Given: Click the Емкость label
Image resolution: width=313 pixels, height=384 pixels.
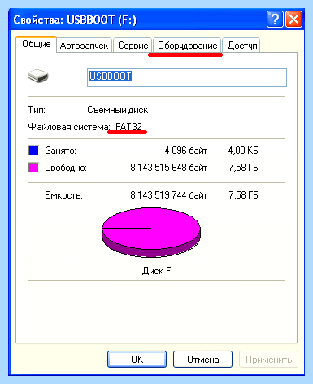Looking at the screenshot, I should pos(63,195).
